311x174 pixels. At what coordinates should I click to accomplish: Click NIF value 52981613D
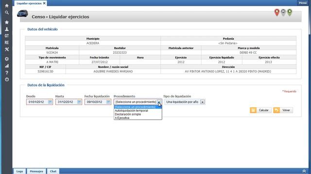pyautogui.click(x=45, y=72)
